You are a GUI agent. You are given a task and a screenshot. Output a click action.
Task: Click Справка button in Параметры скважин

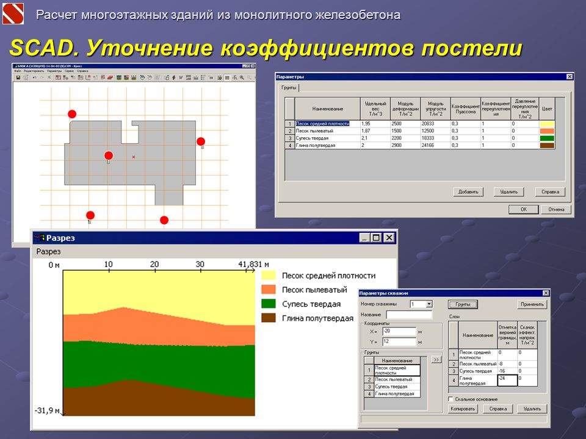498,409
